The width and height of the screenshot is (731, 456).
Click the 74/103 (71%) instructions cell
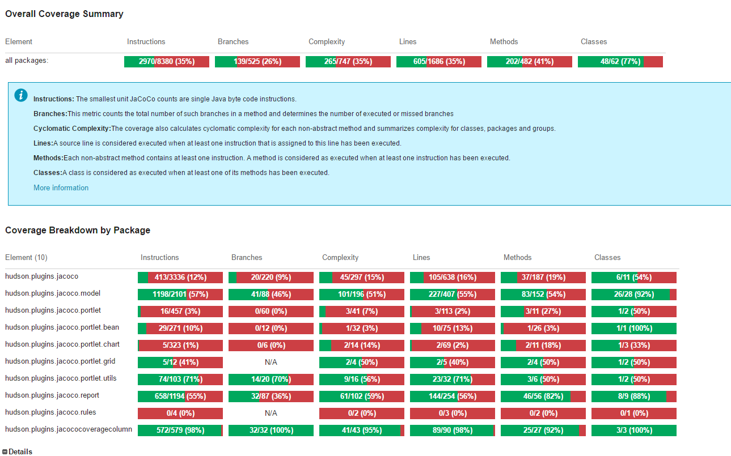[180, 380]
